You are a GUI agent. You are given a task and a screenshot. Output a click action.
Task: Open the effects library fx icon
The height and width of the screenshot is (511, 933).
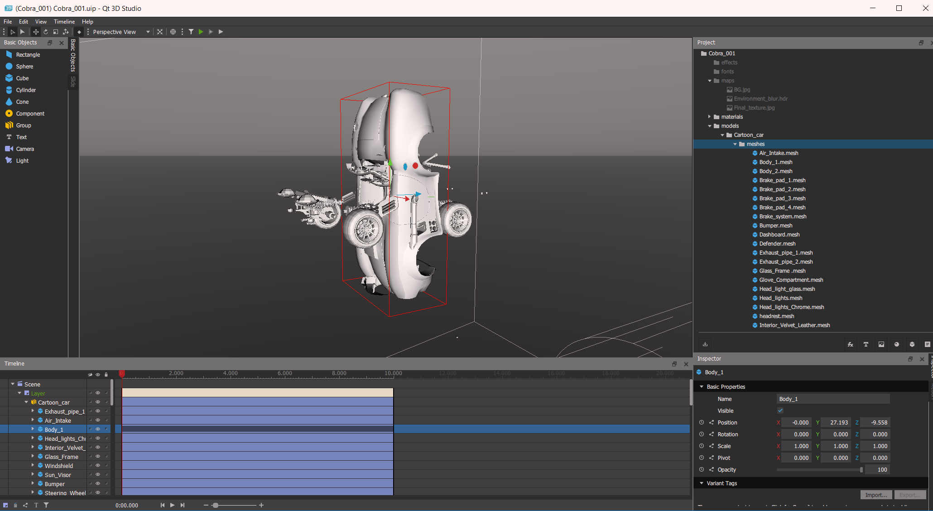(850, 344)
